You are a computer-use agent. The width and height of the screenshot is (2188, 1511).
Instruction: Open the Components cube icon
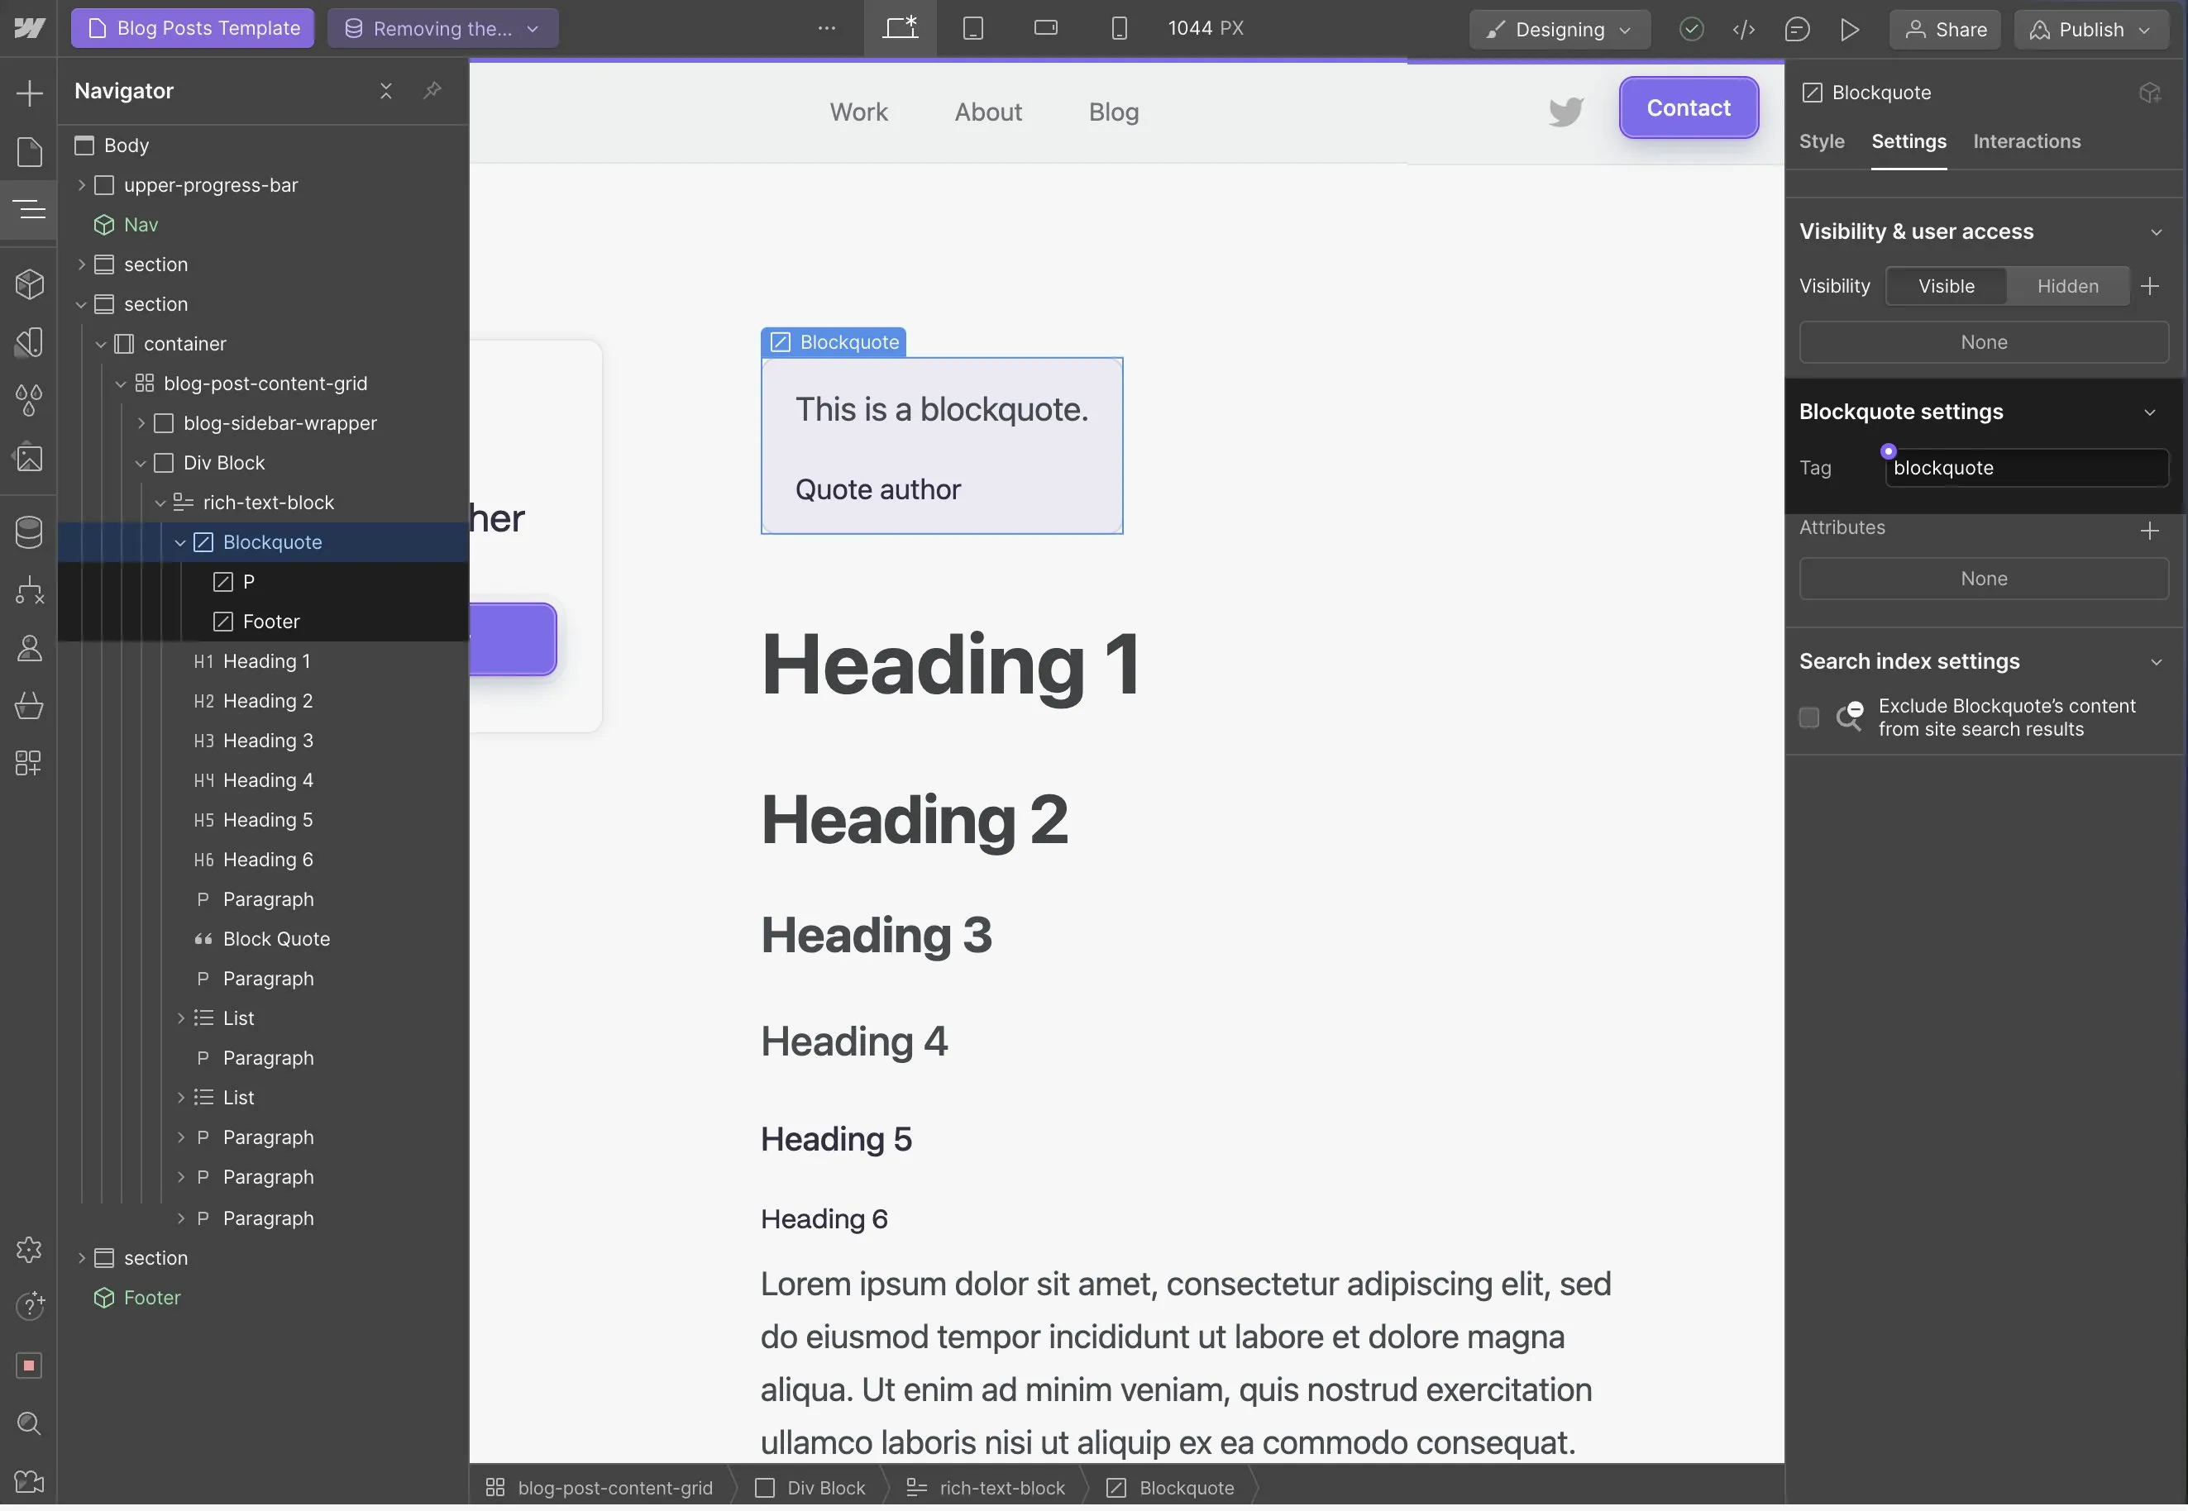pyautogui.click(x=30, y=285)
